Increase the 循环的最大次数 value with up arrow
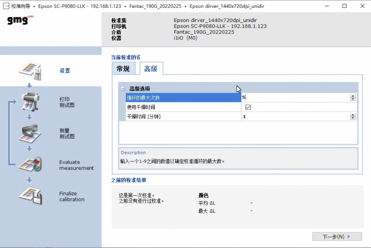The width and height of the screenshot is (371, 248). tap(353, 96)
